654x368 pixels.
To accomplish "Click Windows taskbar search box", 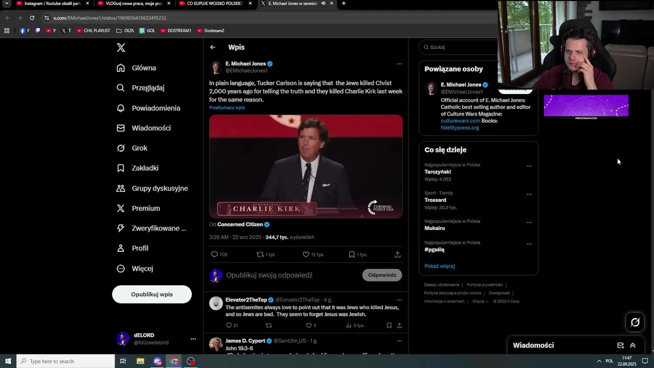I will [x=65, y=361].
